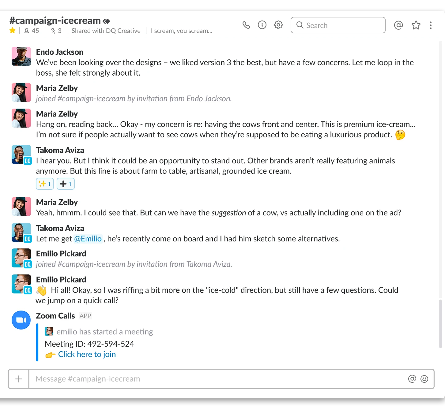Screen dimensions: 445x410
Task: Open the emoji picker in composer
Action: point(424,379)
